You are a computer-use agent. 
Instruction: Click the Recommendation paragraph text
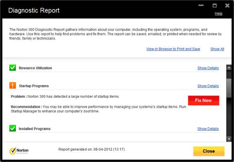pyautogui.click(x=98, y=109)
